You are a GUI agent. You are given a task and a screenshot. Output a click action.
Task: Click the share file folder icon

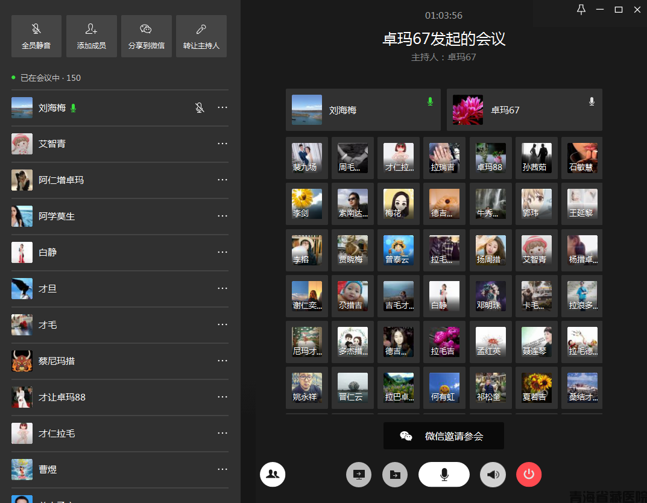click(395, 475)
